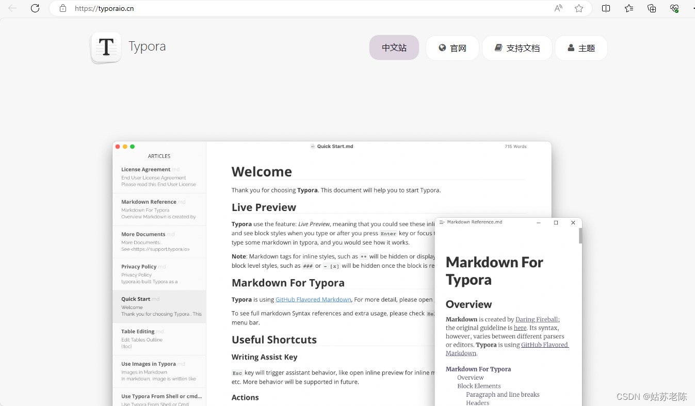Screen dimensions: 695x406
Task: Click scrollbar thumb in Markdown Reference window
Action: pyautogui.click(x=580, y=236)
